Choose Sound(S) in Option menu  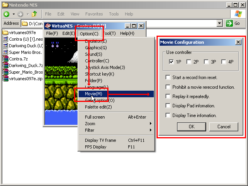pos(116,54)
